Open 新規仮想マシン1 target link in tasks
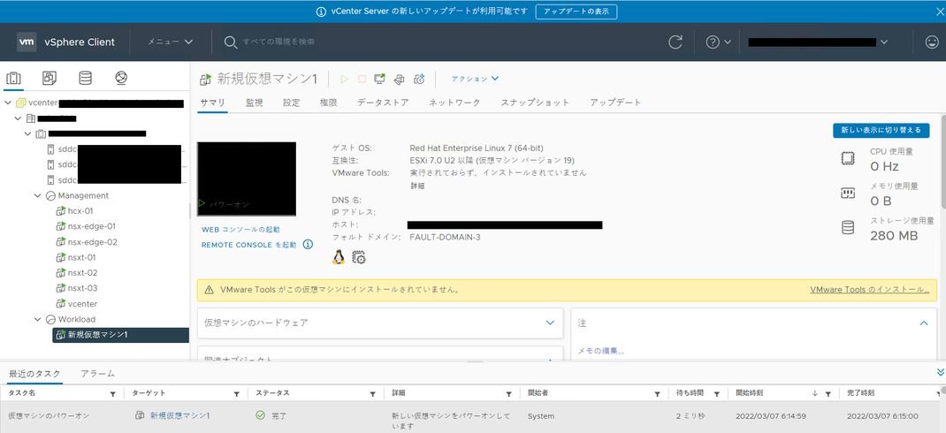Image resolution: width=946 pixels, height=433 pixels. [179, 415]
